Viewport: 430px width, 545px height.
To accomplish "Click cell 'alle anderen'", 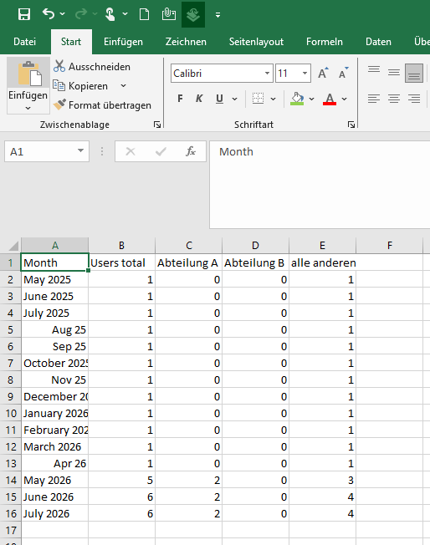I will click(x=323, y=262).
